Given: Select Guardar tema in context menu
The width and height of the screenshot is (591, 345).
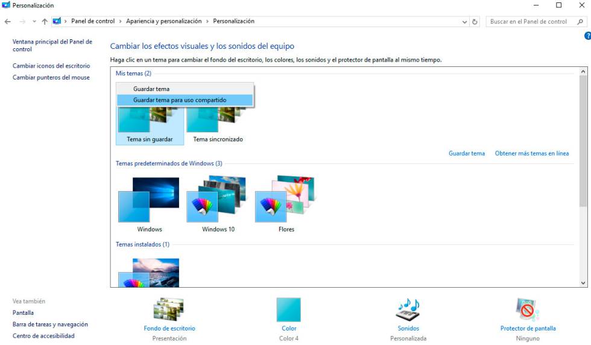Looking at the screenshot, I should [185, 89].
